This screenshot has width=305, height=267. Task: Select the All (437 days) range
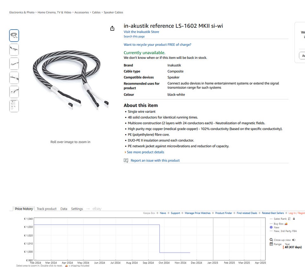point(293,247)
